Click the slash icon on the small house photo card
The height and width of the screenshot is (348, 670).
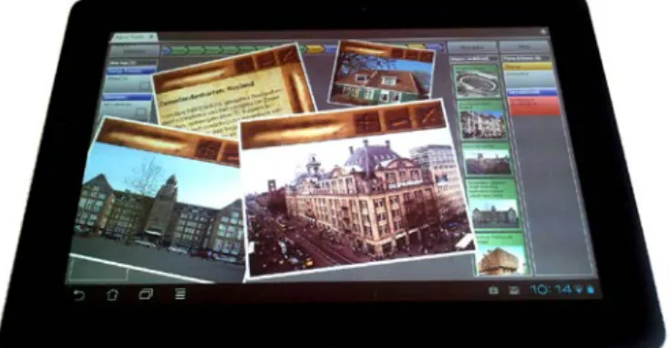[x=427, y=56]
